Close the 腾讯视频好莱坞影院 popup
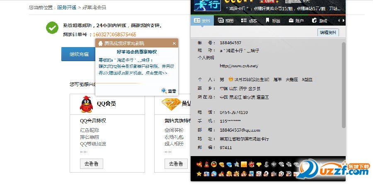This screenshot has height=185, width=373. (x=174, y=43)
